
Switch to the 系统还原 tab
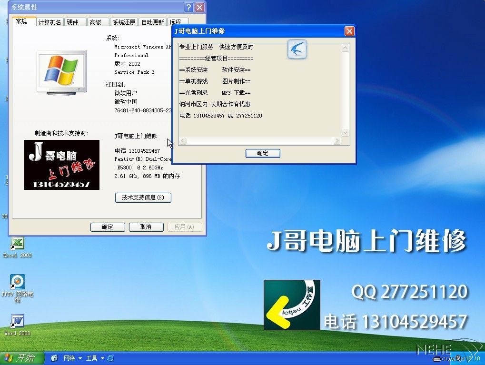coord(124,22)
